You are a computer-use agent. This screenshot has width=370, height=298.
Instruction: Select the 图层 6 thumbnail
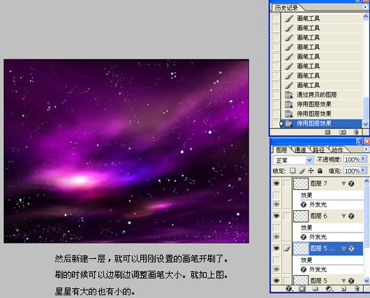[301, 216]
